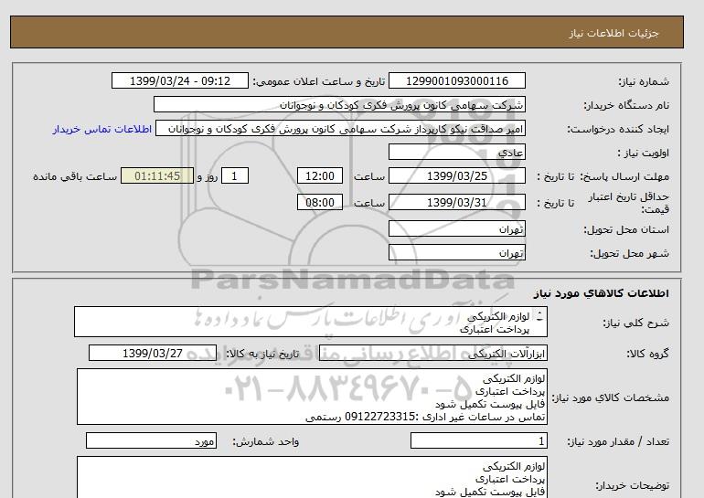This screenshot has width=704, height=498.
Task: Click the remaining time counter 01:11:45
Action: click(157, 175)
